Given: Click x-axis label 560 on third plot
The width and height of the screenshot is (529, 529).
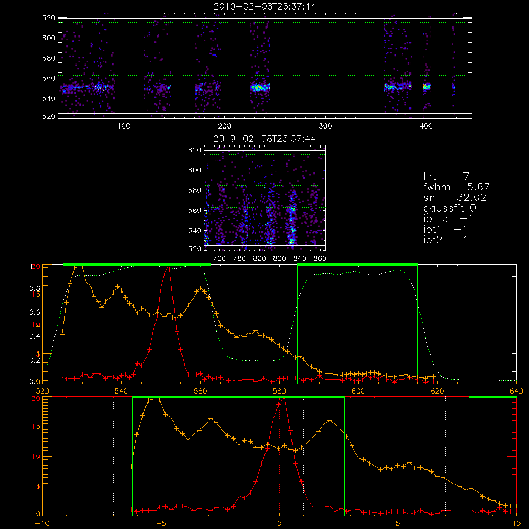Looking at the screenshot, I should click(x=200, y=391).
